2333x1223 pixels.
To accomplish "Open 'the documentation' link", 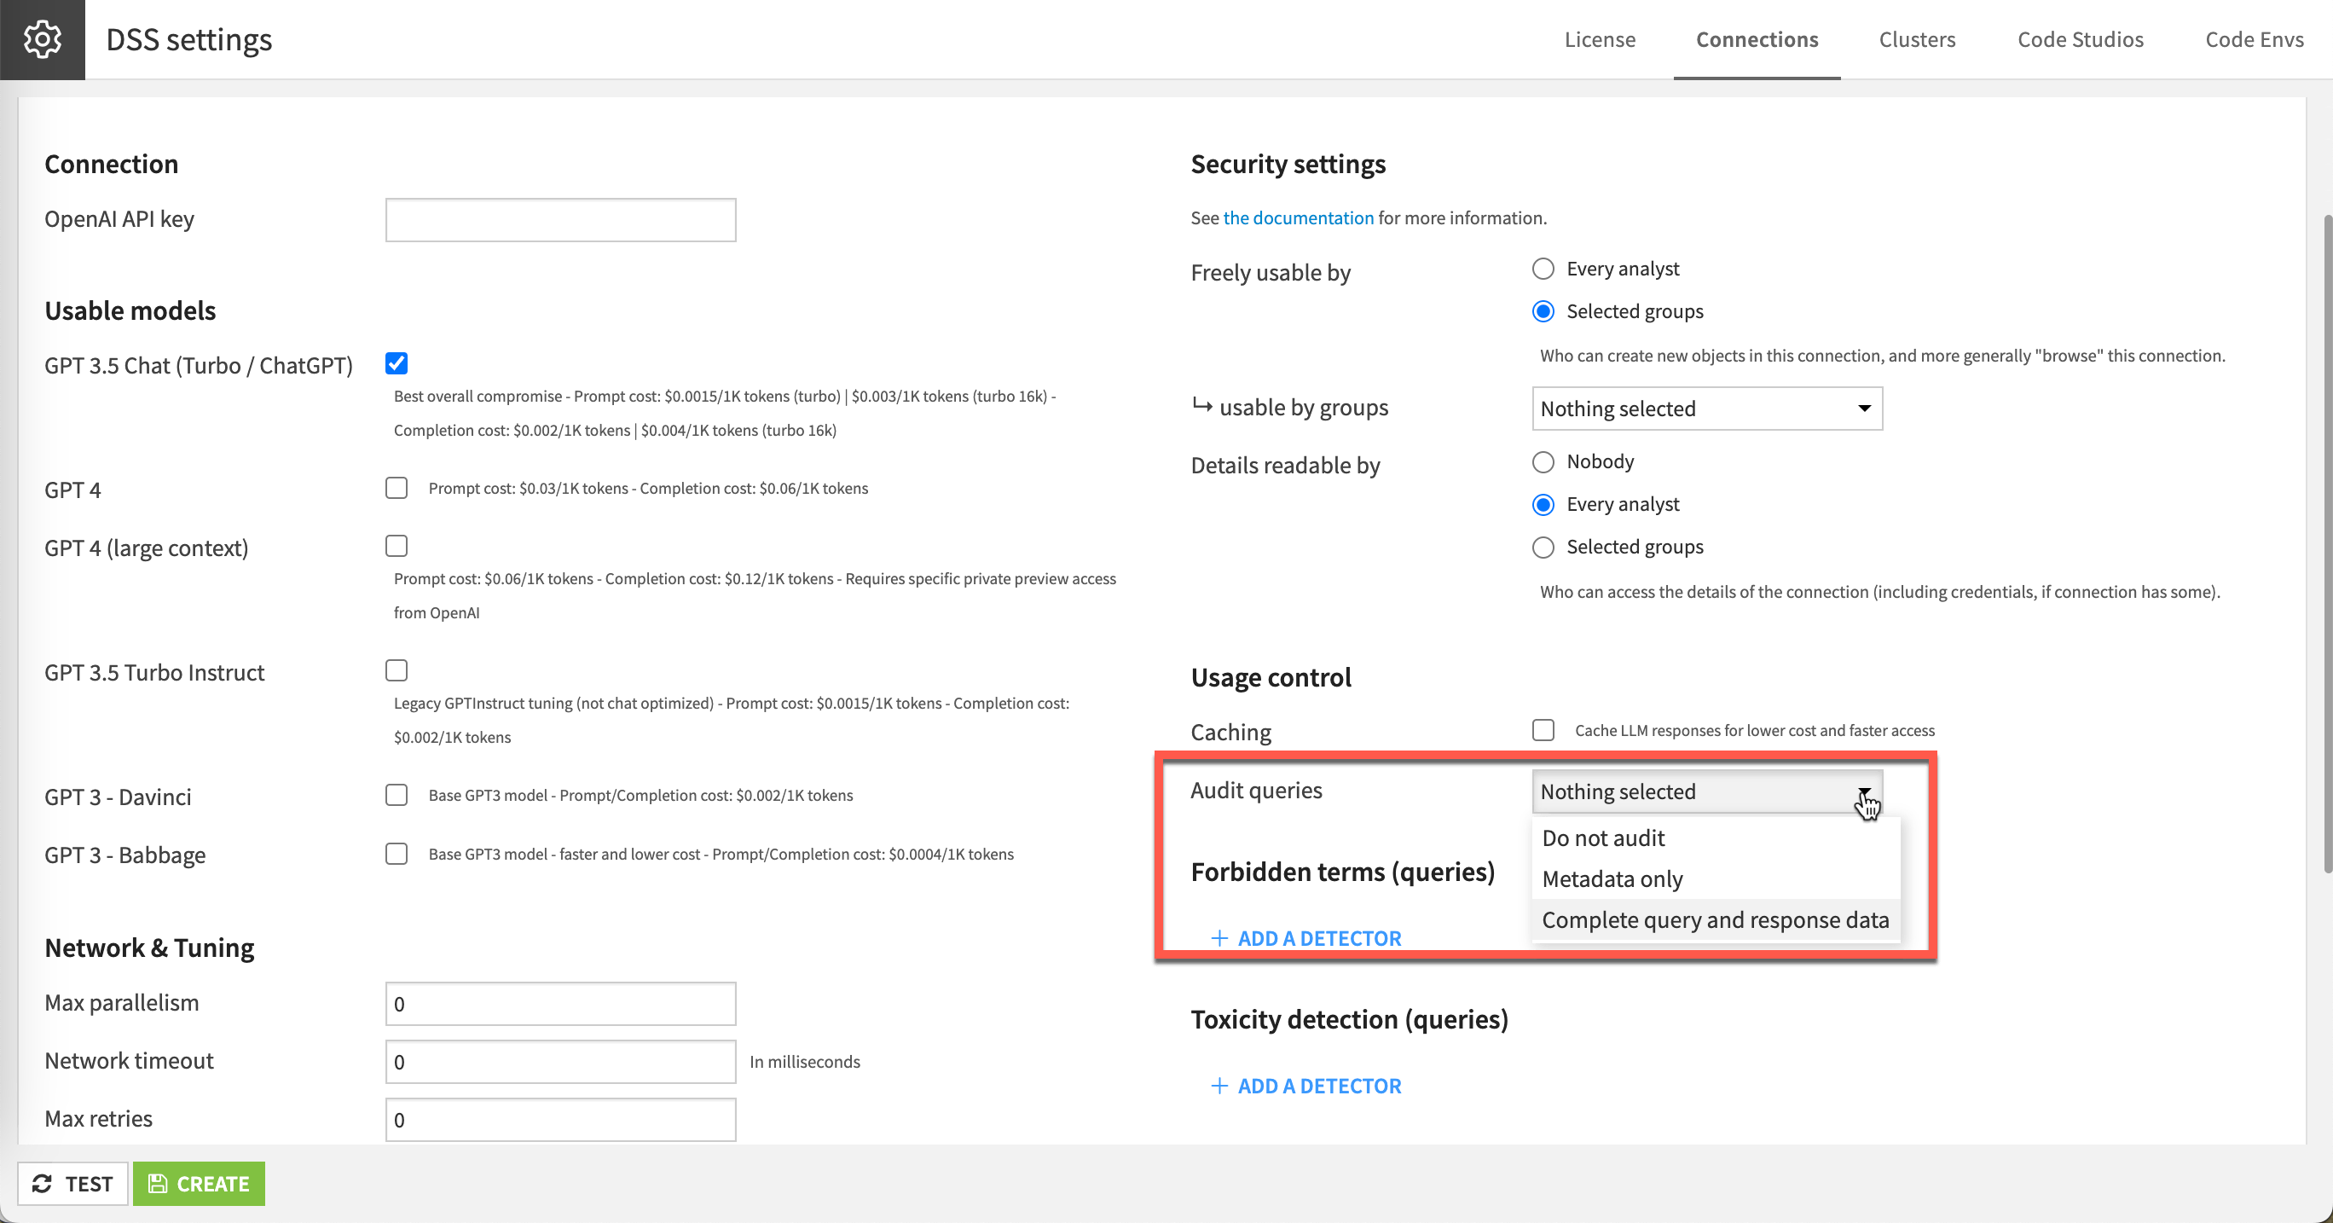I will [x=1297, y=217].
